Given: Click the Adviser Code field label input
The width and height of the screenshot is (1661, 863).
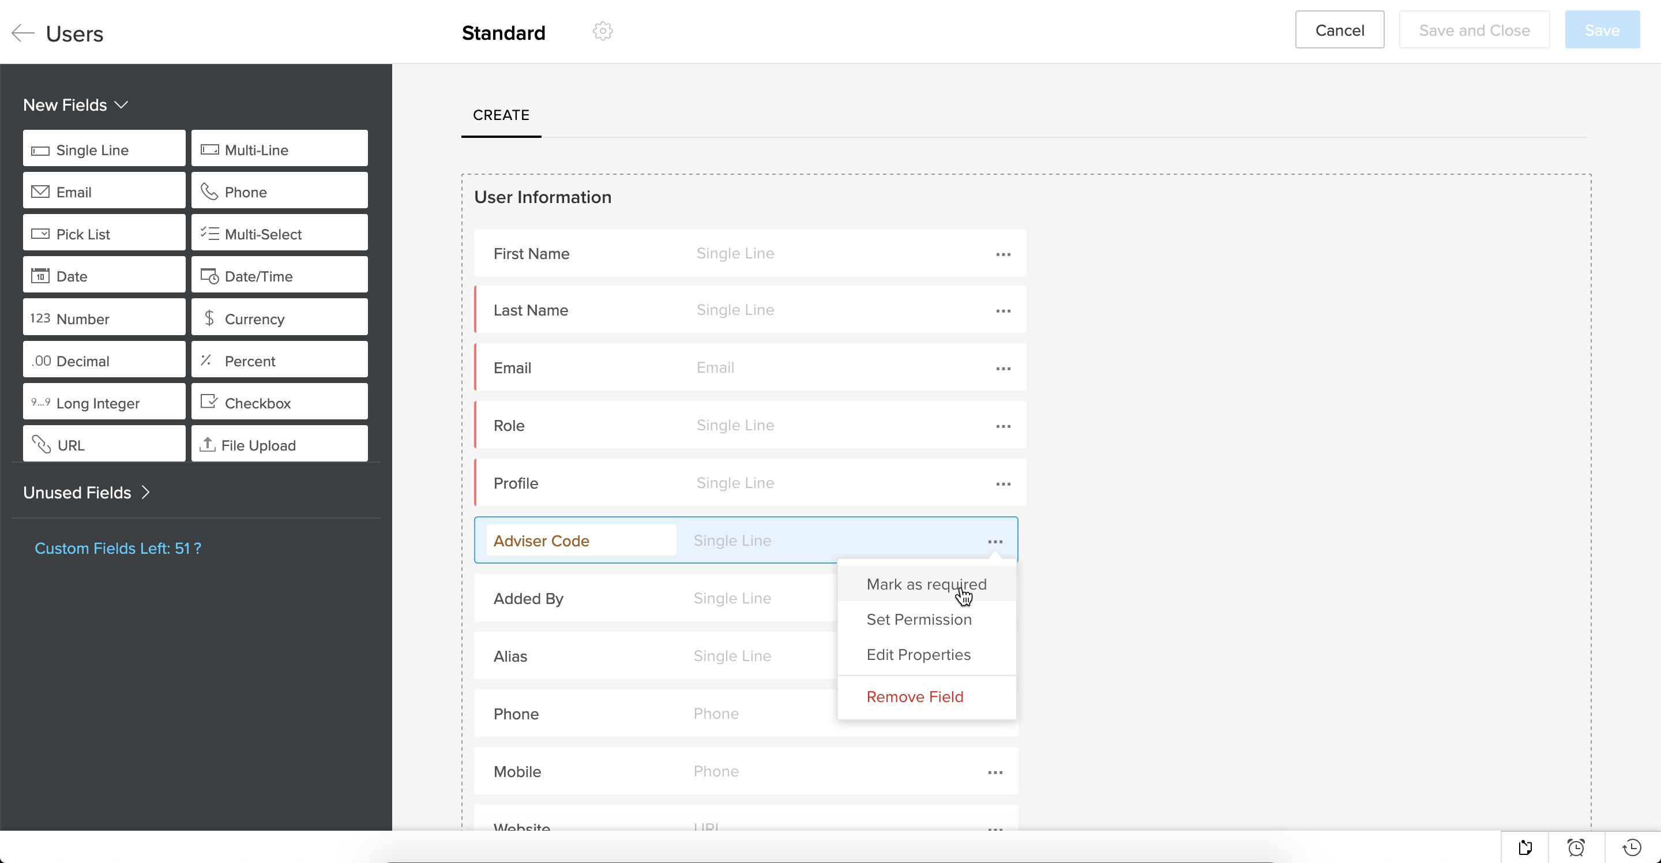Looking at the screenshot, I should 580,541.
